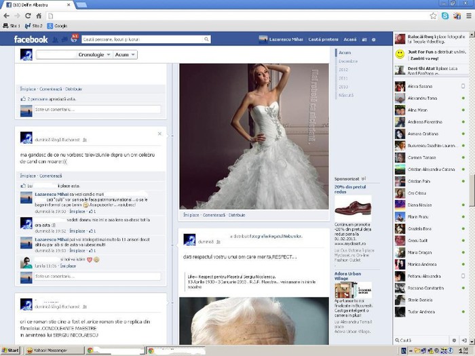Click the Facebook logo in header
The height and width of the screenshot is (356, 475).
coord(31,40)
